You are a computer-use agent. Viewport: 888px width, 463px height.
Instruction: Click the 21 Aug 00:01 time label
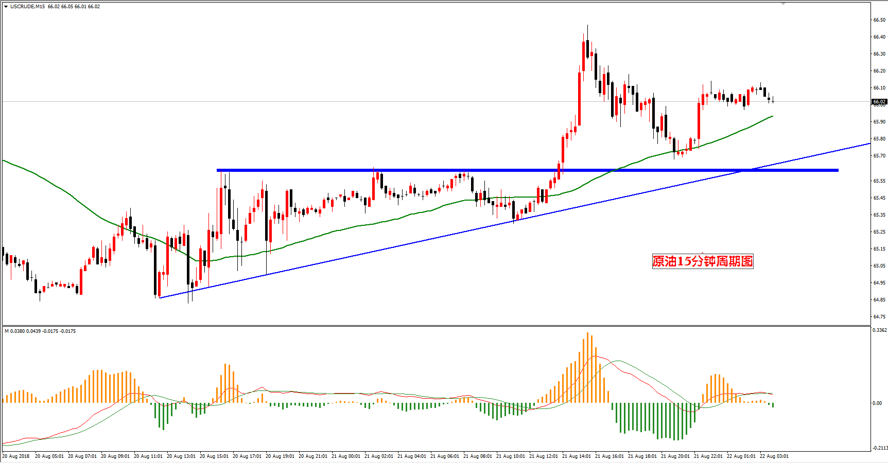click(x=346, y=456)
